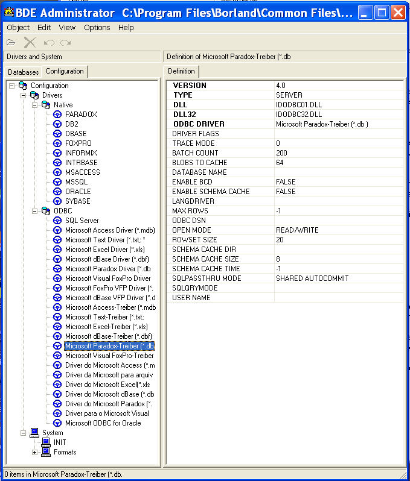Click the DBASE driver icon
Image resolution: width=410 pixels, height=481 pixels.
point(57,134)
